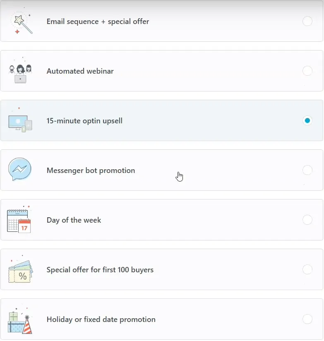Select the Automated webinar radio button

click(x=307, y=71)
